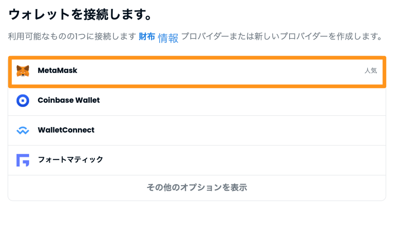
Task: Click empty area of WalletConnect row
Action: tap(235, 130)
